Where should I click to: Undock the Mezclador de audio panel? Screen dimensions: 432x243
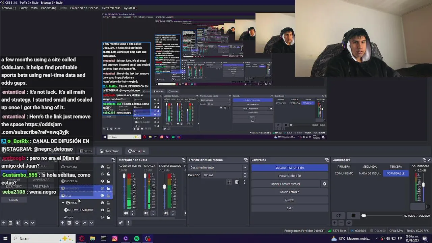pyautogui.click(x=183, y=160)
